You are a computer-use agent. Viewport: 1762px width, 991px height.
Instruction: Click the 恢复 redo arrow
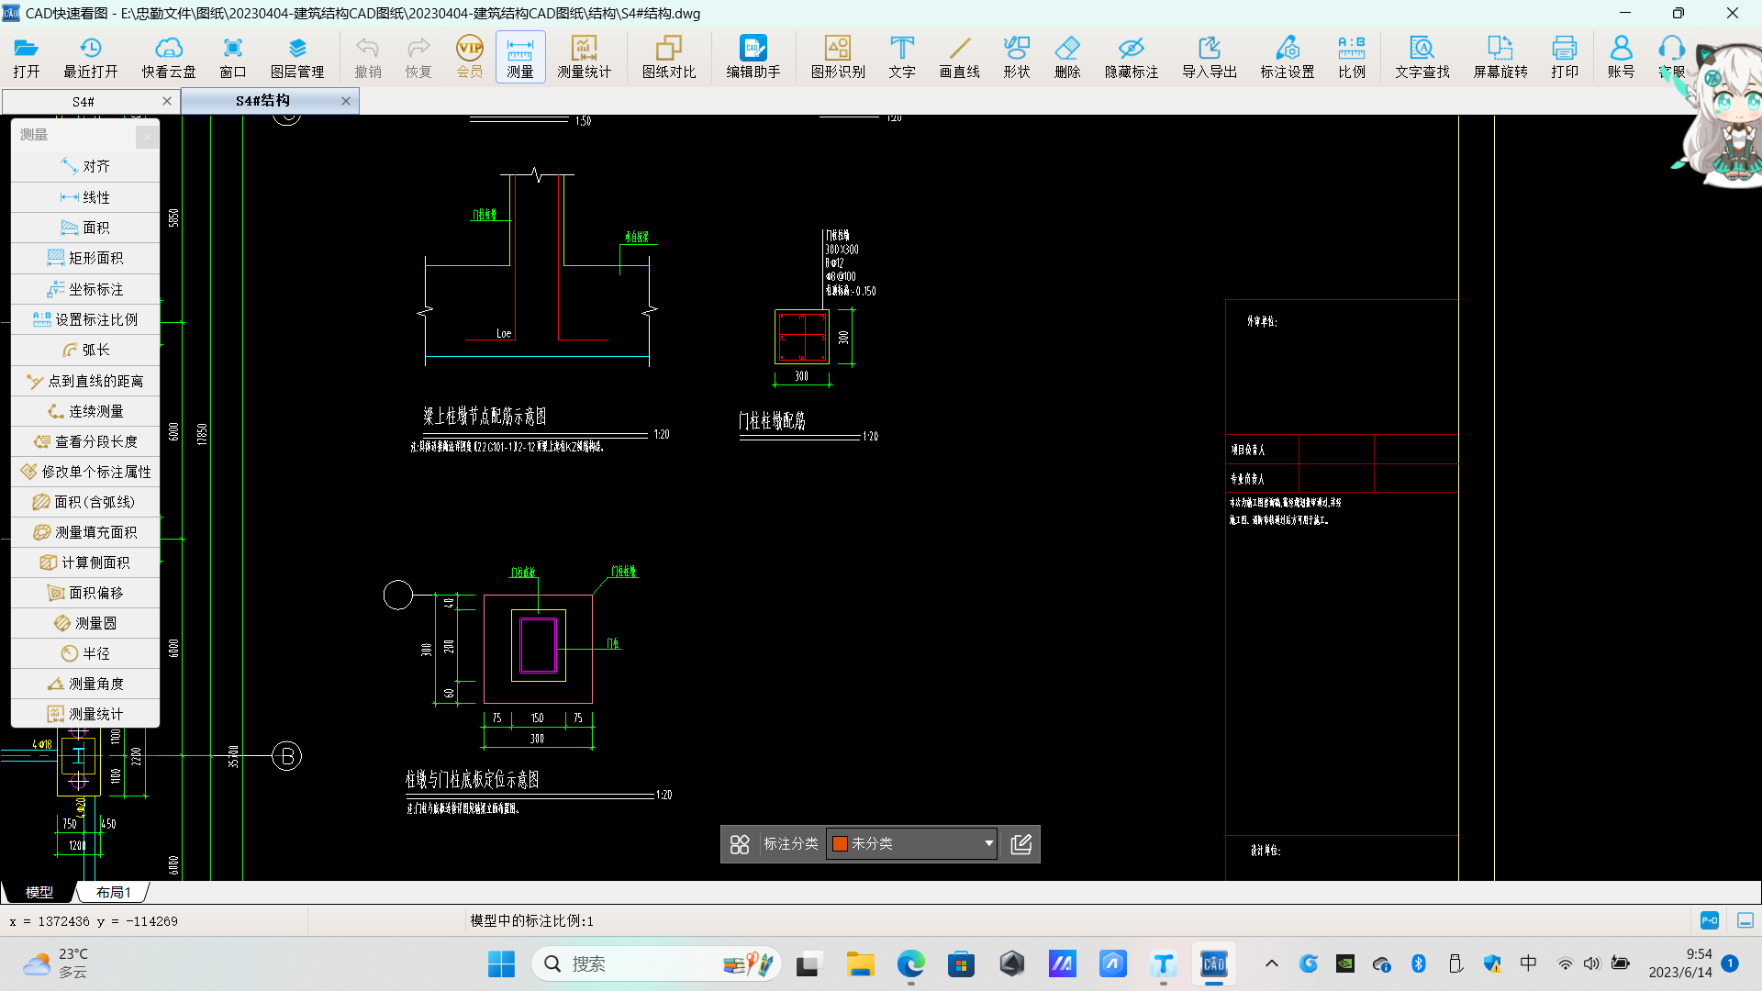click(x=418, y=57)
